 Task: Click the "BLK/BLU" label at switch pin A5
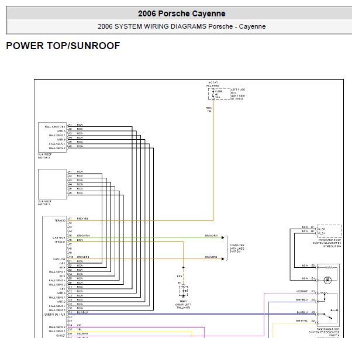click(302, 312)
